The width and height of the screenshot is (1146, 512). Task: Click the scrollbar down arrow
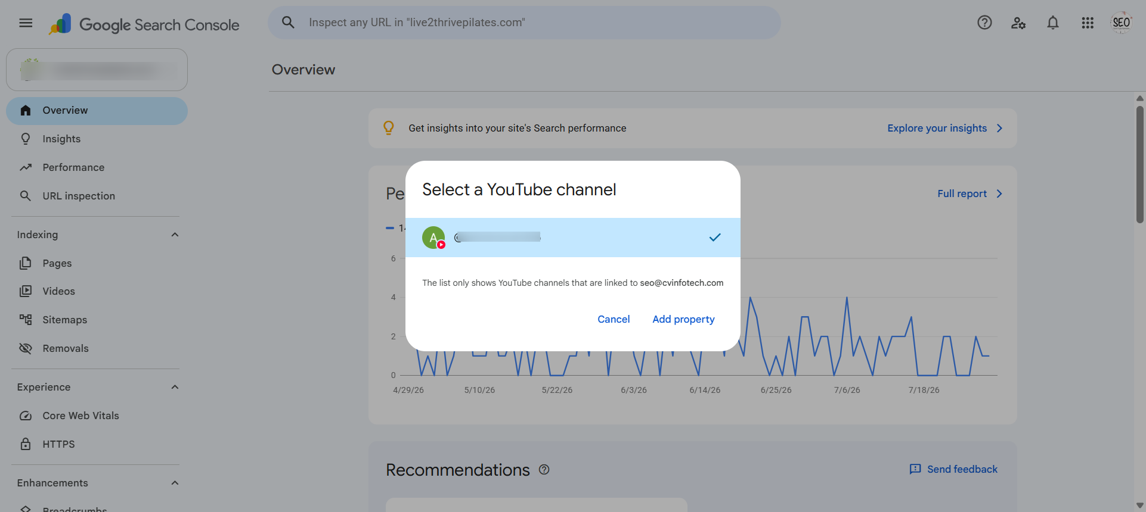point(1139,506)
